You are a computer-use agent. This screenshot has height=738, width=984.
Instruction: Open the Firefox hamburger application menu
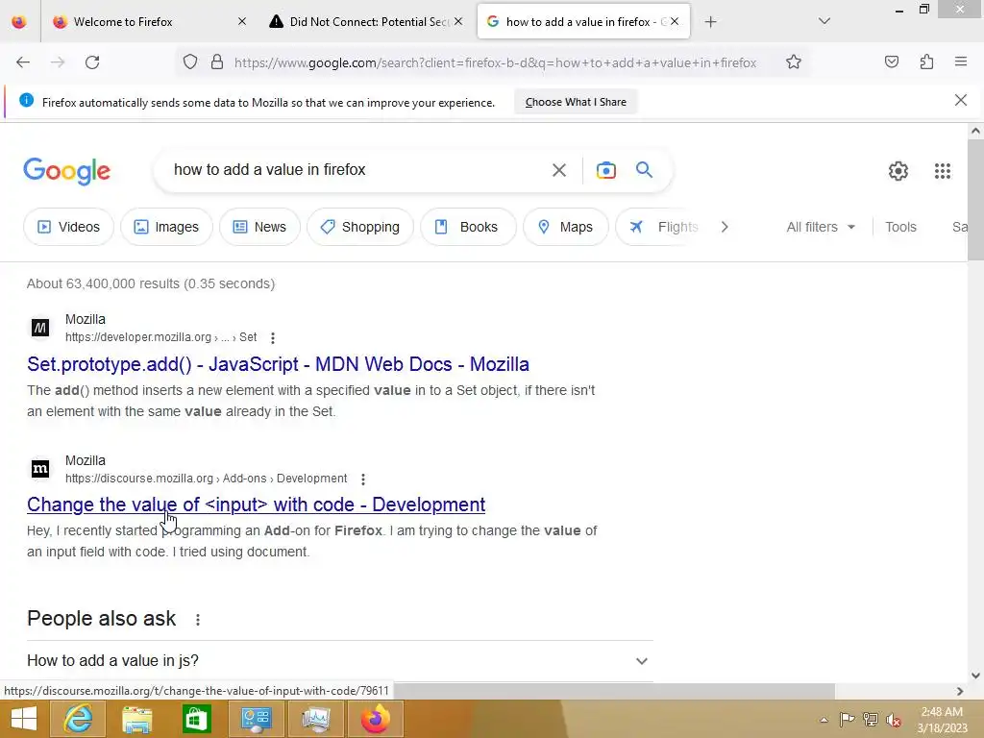coord(961,61)
